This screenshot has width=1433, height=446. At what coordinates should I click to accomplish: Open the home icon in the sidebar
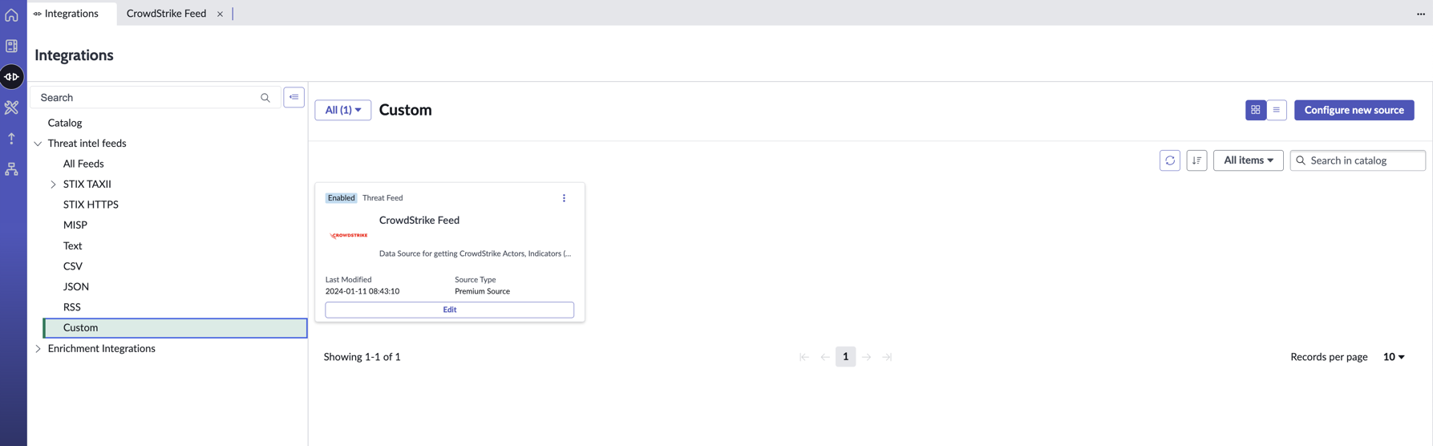11,14
